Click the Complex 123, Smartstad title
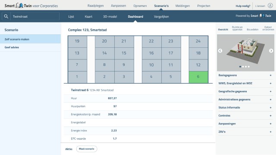 coord(88,30)
